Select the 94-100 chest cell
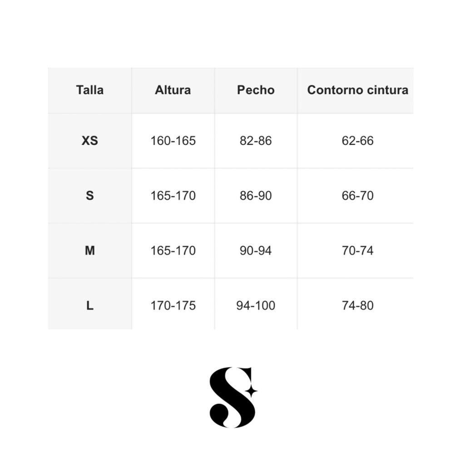Image resolution: width=465 pixels, height=465 pixels. tap(256, 306)
